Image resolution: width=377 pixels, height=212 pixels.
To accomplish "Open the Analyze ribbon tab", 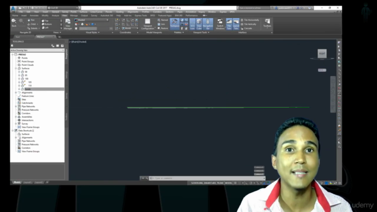I will tap(55, 16).
